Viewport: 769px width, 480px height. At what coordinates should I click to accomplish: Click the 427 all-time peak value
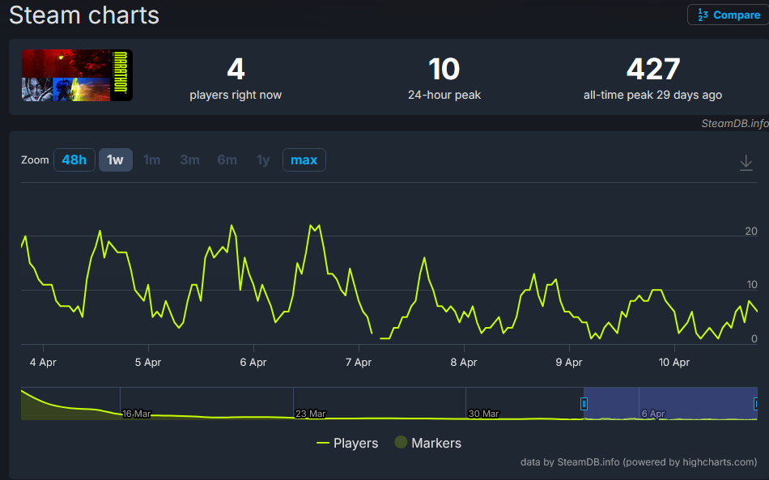coord(653,69)
